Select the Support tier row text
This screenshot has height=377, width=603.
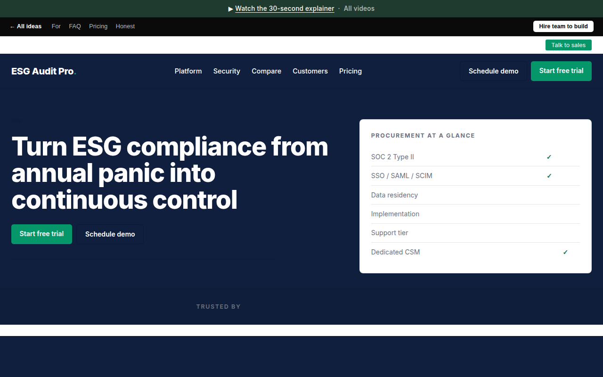click(x=390, y=233)
